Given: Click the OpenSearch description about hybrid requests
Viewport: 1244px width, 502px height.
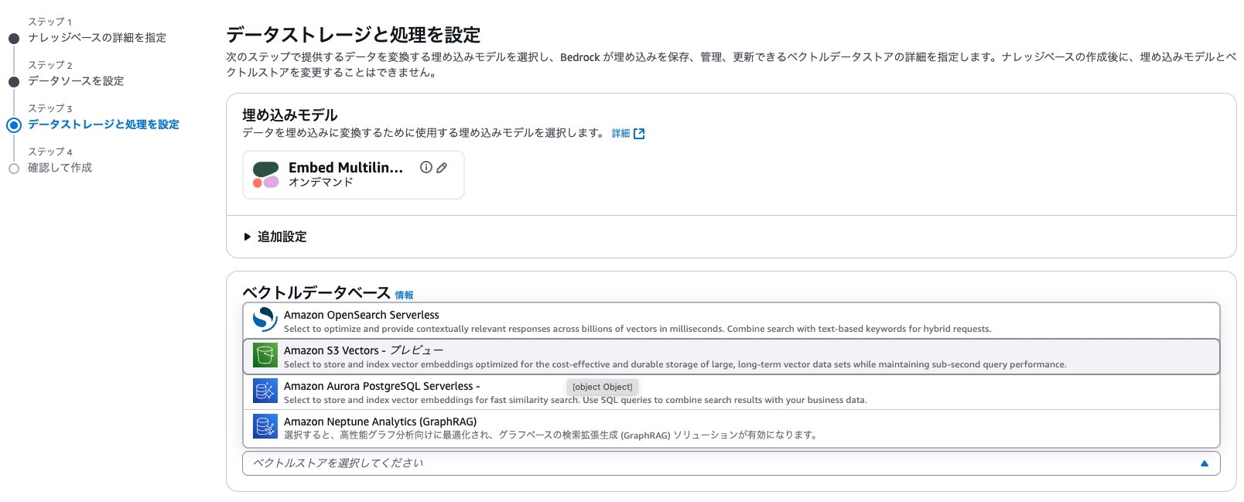Looking at the screenshot, I should pyautogui.click(x=637, y=329).
